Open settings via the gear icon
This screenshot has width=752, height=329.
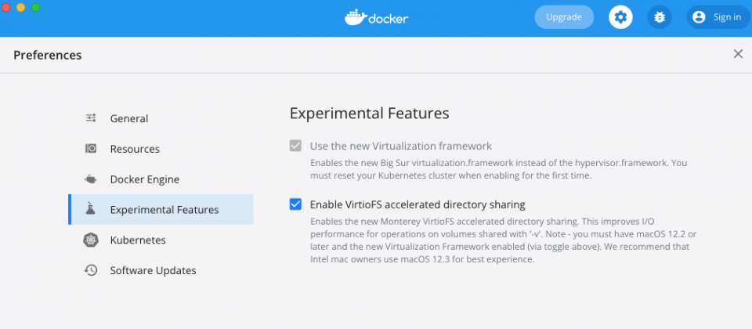pyautogui.click(x=620, y=17)
